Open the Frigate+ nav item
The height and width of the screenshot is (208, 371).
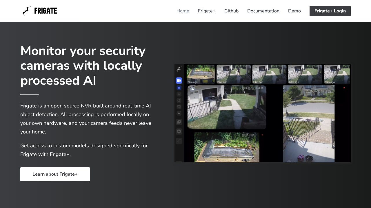[x=207, y=11]
